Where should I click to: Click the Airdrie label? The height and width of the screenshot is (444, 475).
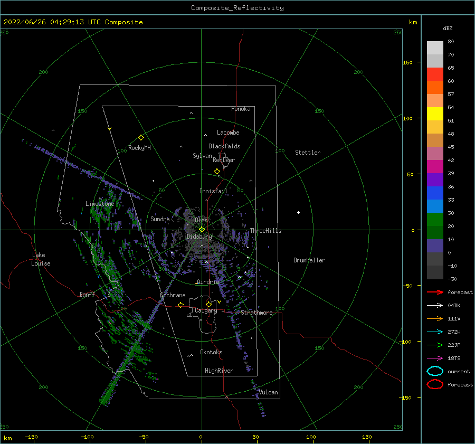click(x=208, y=282)
